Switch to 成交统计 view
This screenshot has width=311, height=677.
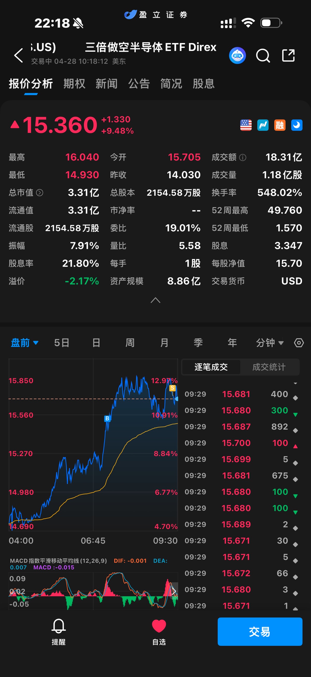pyautogui.click(x=269, y=367)
